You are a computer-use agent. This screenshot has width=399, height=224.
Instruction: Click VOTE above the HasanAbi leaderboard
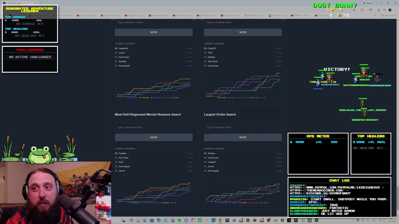pyautogui.click(x=154, y=32)
